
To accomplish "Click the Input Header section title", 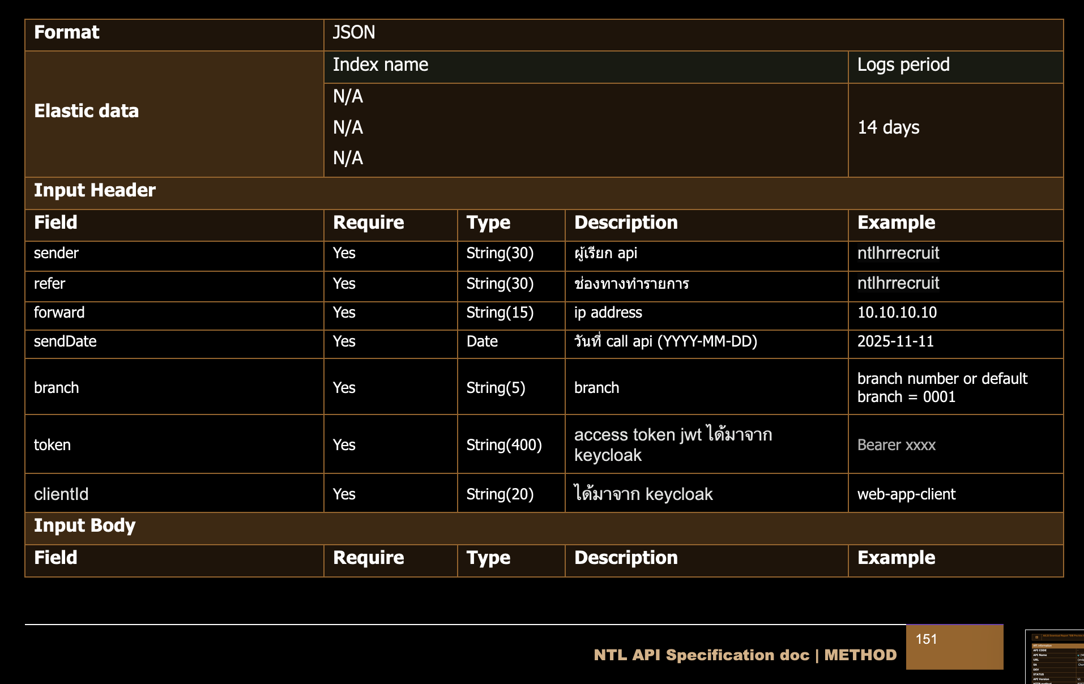I will pyautogui.click(x=95, y=191).
